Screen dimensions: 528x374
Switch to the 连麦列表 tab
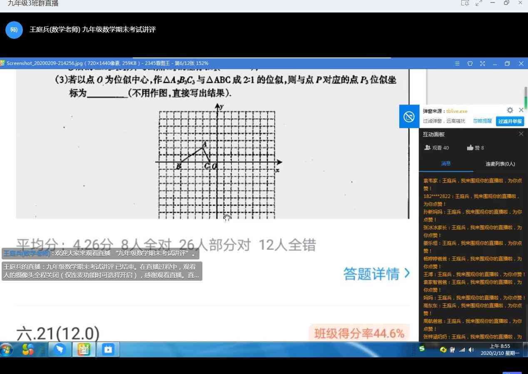click(500, 164)
